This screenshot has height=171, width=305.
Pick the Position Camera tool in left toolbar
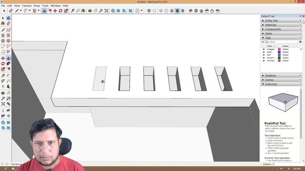[x=3, y=111]
